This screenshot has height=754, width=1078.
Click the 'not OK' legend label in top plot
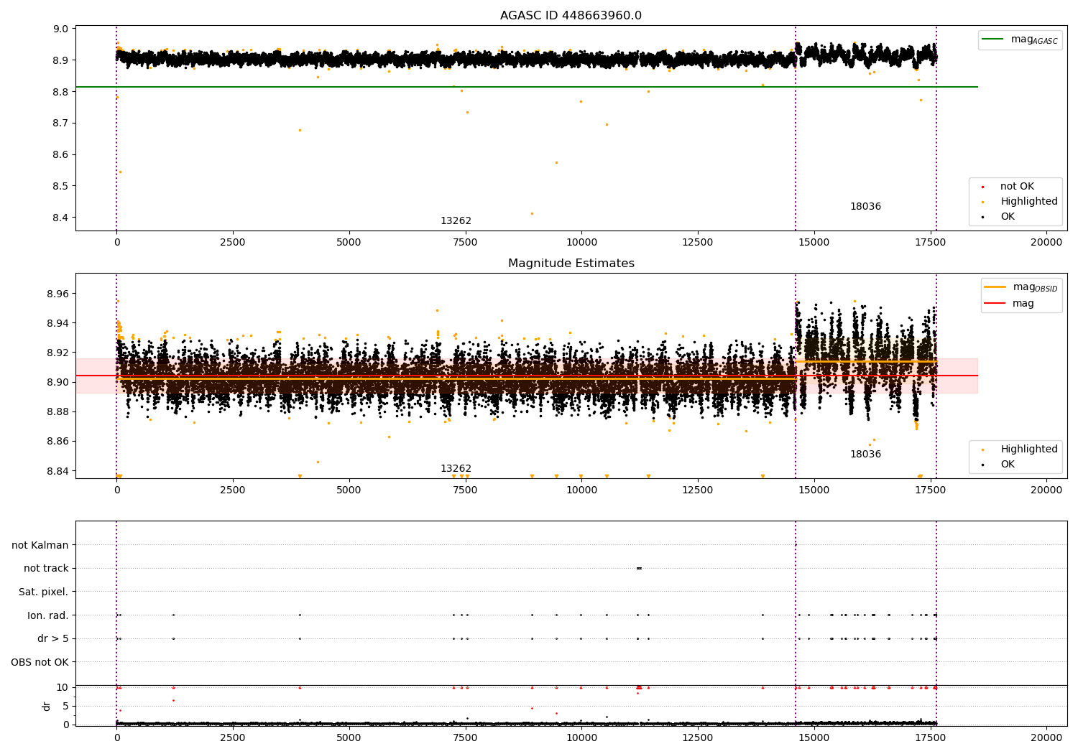click(x=1017, y=187)
